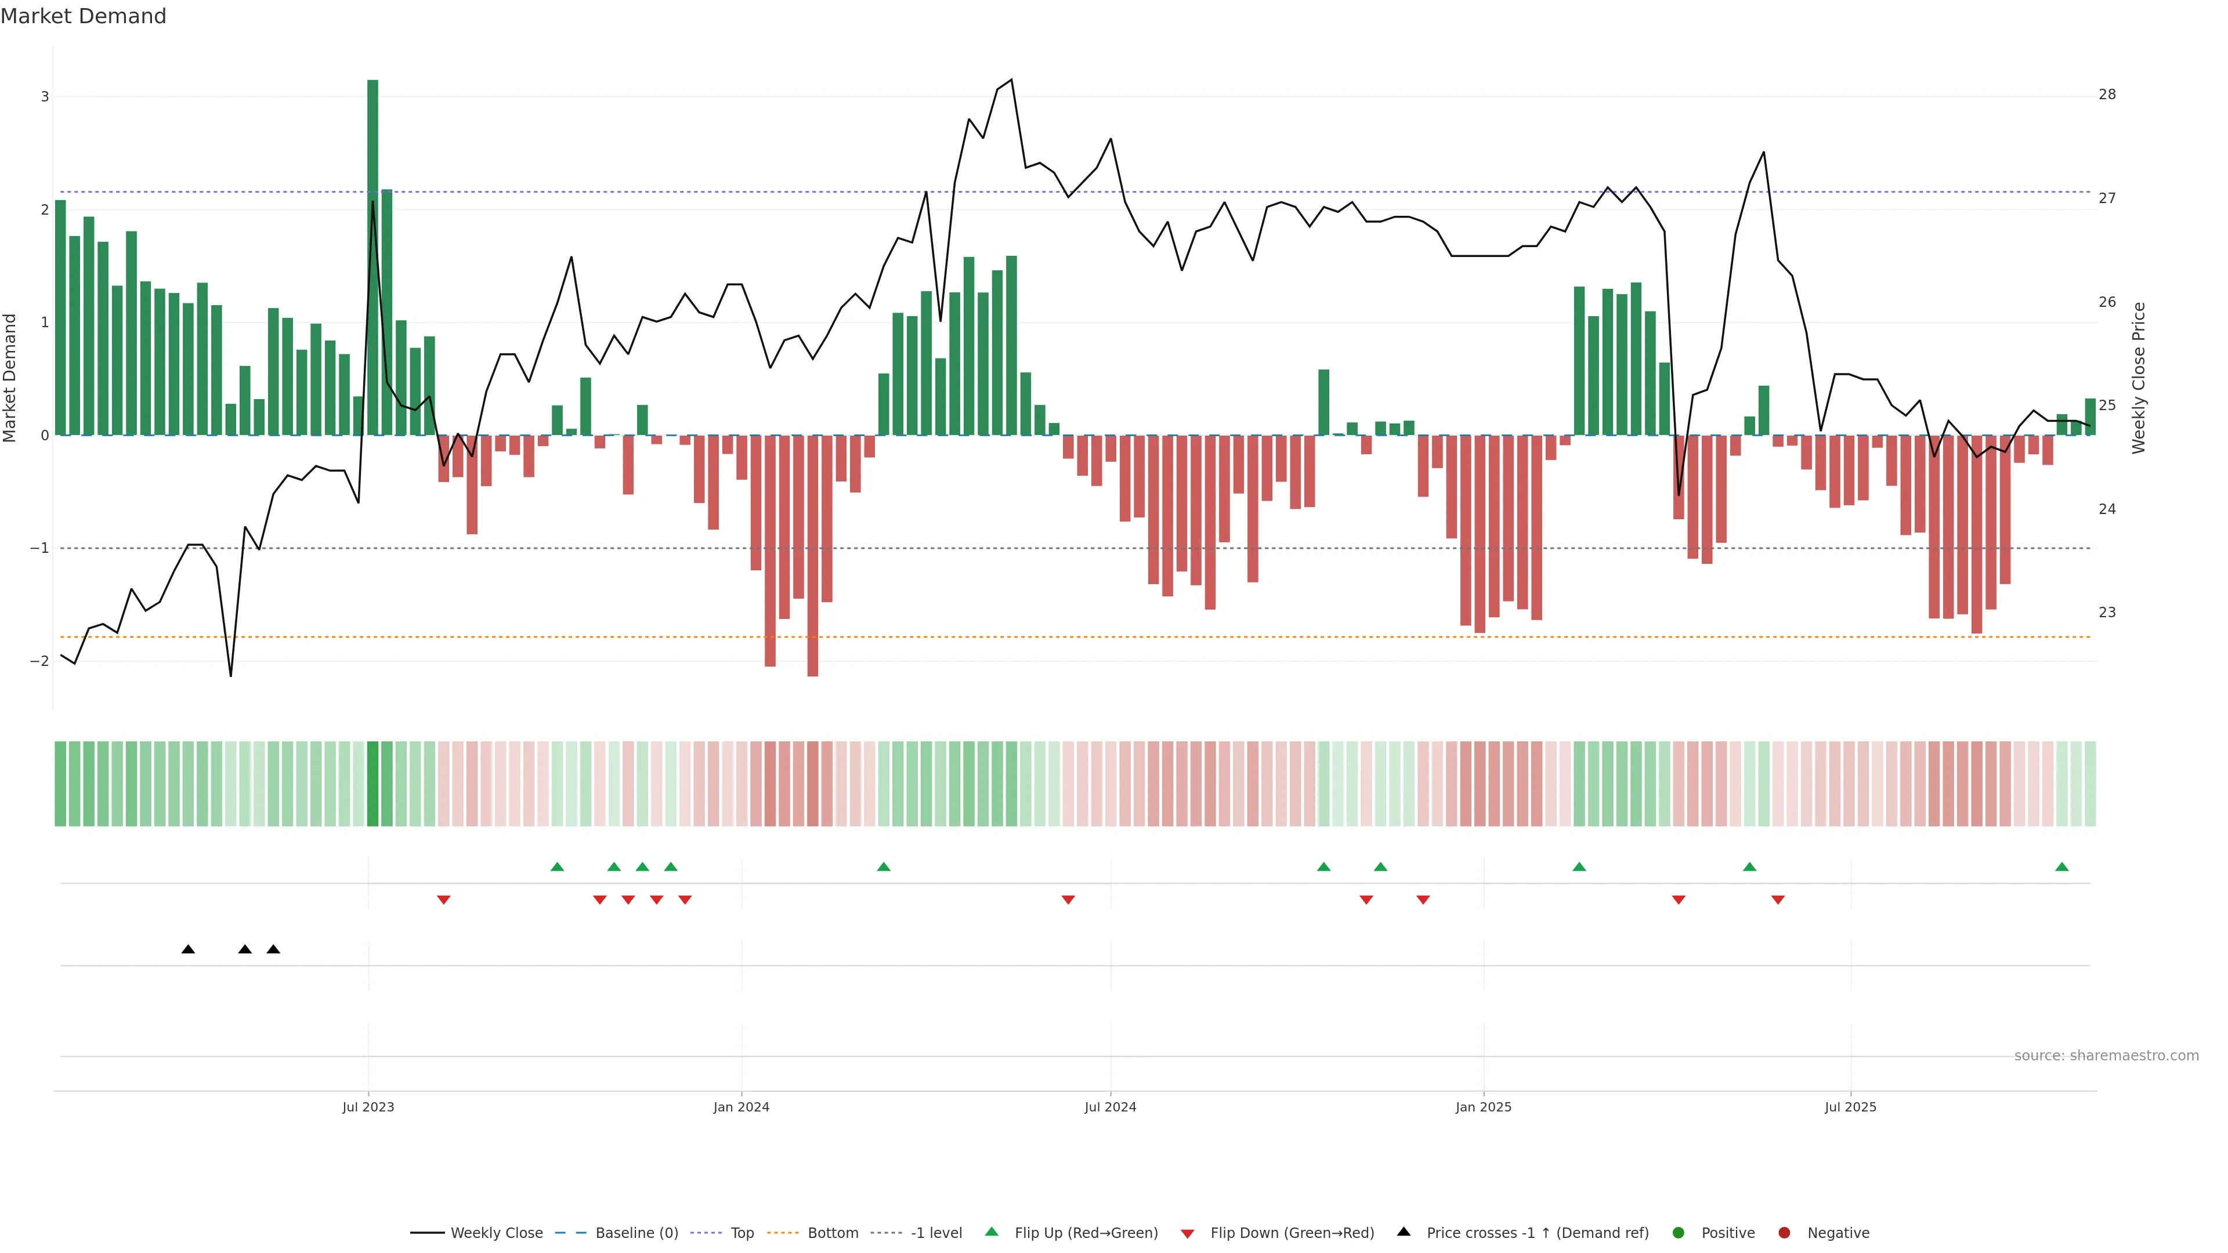Click the first black price-cross triangle marker
The height and width of the screenshot is (1253, 2228).
tap(189, 950)
